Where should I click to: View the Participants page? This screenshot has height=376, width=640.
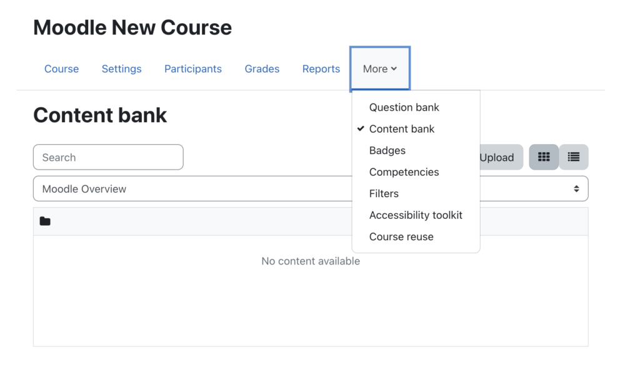coord(192,69)
